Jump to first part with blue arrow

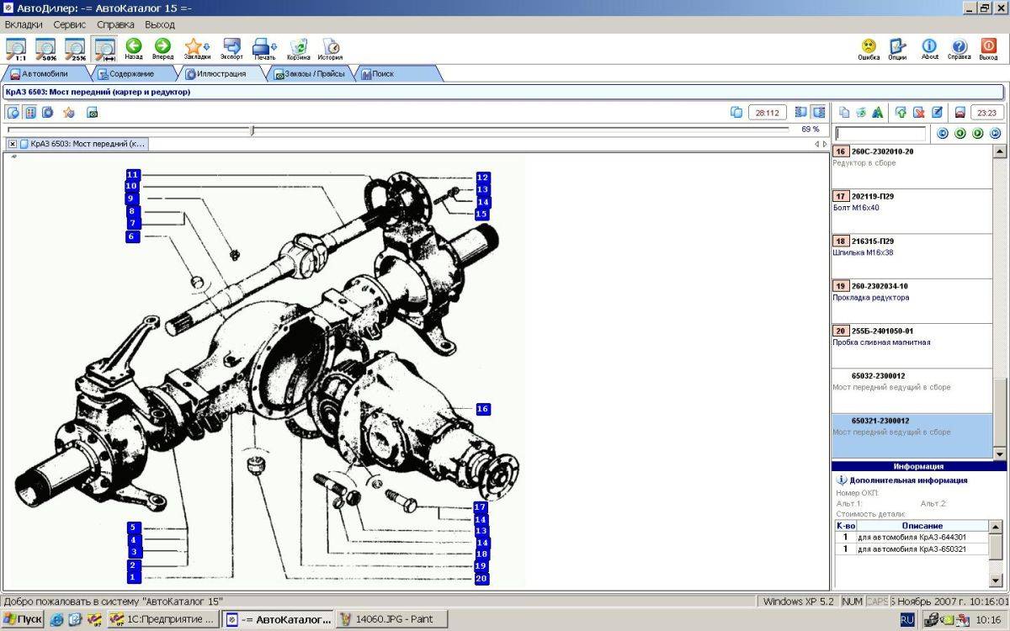click(943, 134)
